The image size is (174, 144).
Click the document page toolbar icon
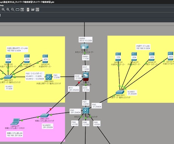(x=28, y=9)
